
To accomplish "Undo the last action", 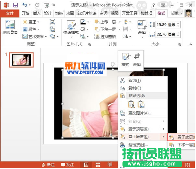I will 25,5.
